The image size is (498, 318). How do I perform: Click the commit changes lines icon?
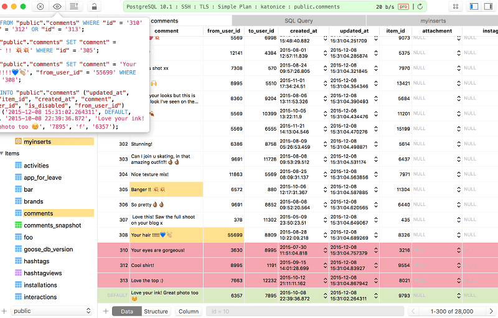pos(74,6)
